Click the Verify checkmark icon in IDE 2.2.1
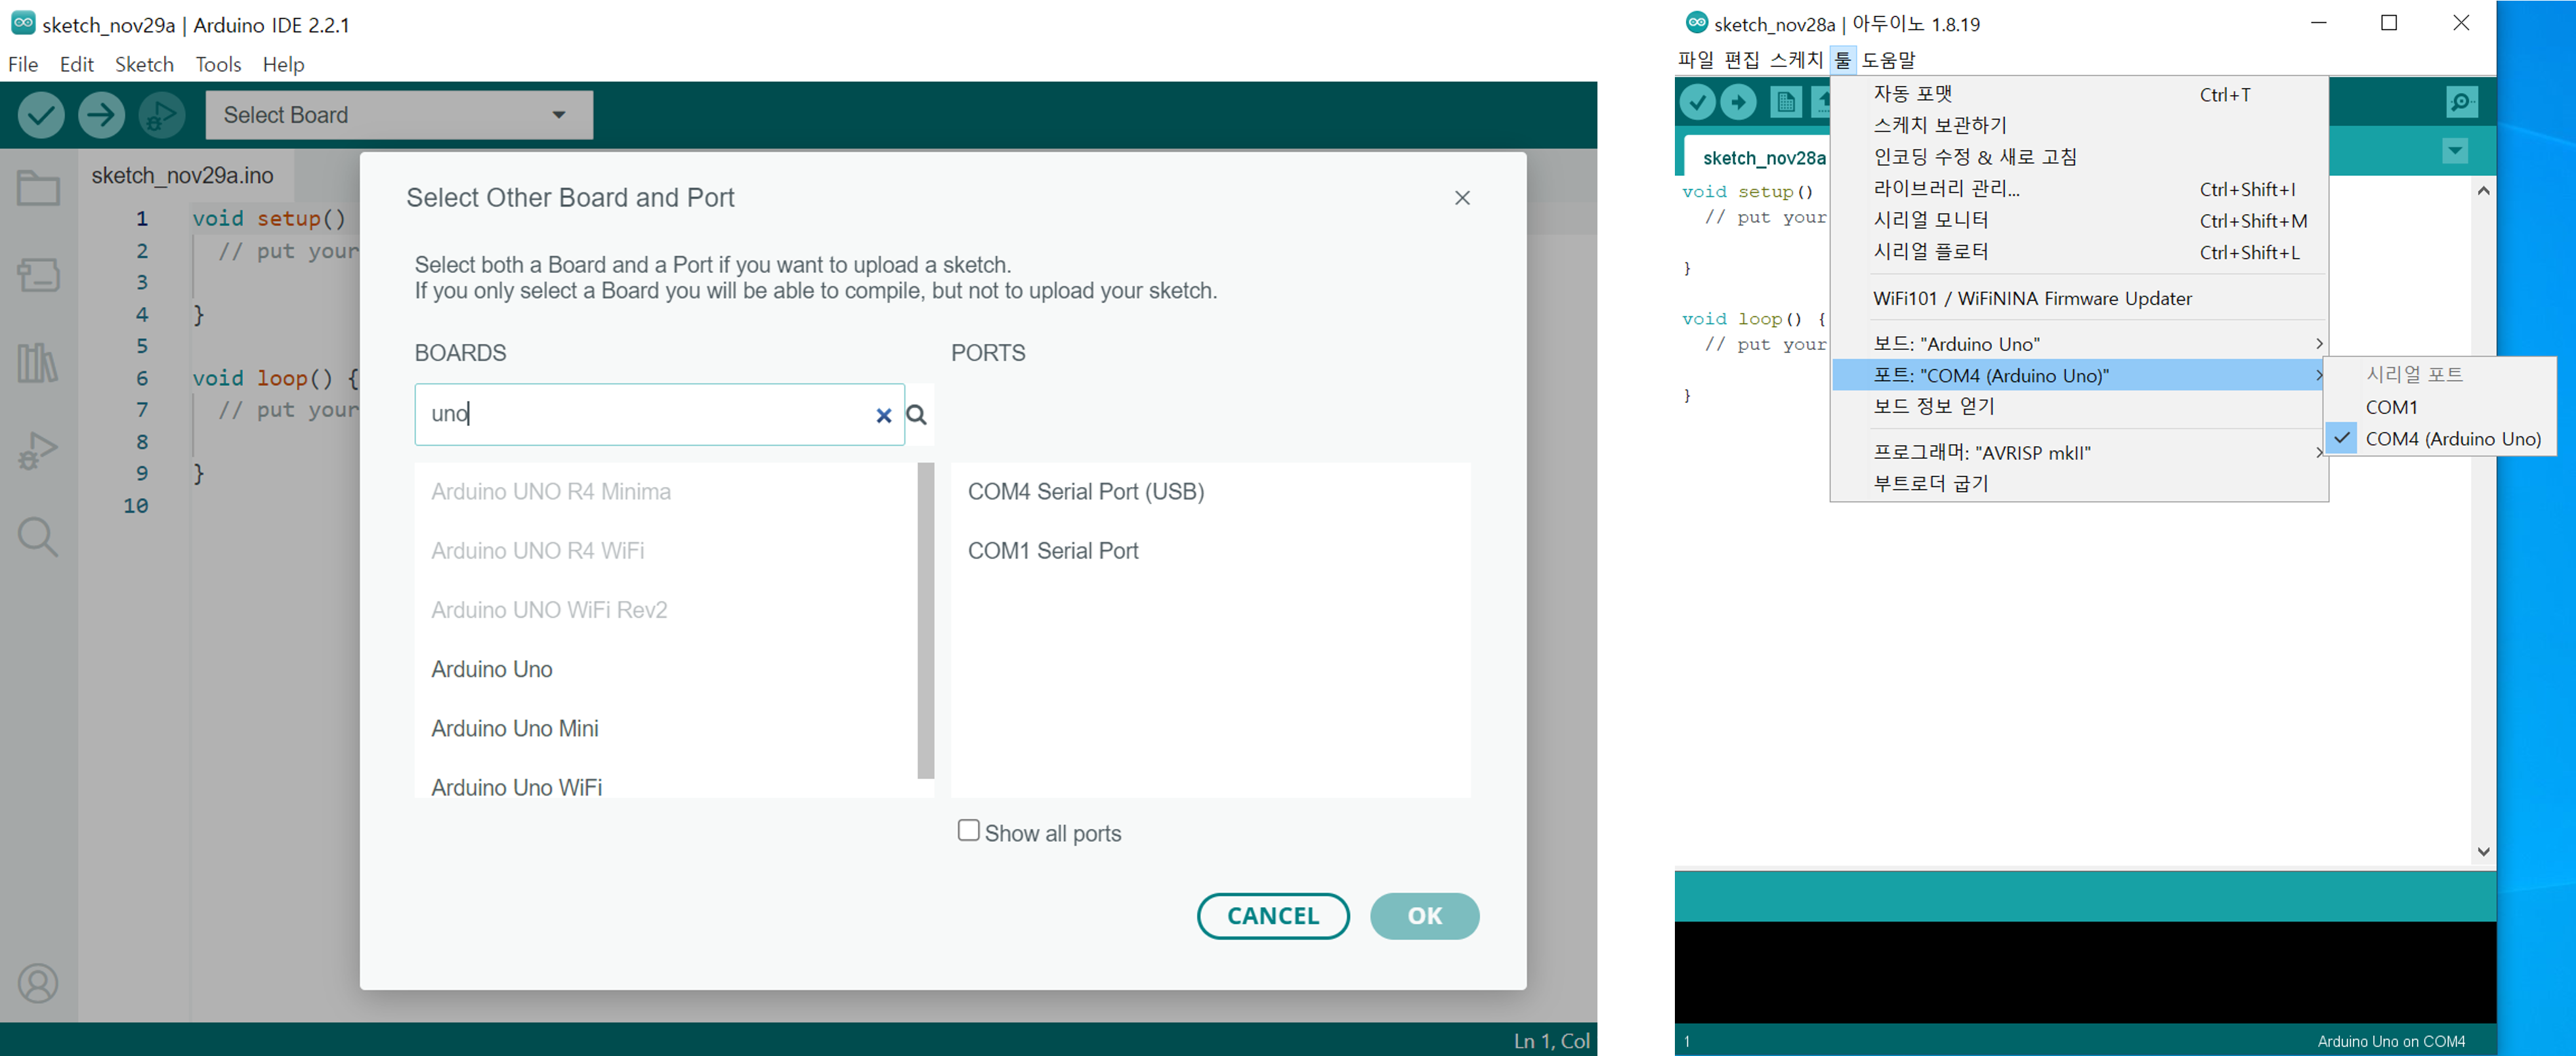The height and width of the screenshot is (1056, 2576). pos(41,115)
